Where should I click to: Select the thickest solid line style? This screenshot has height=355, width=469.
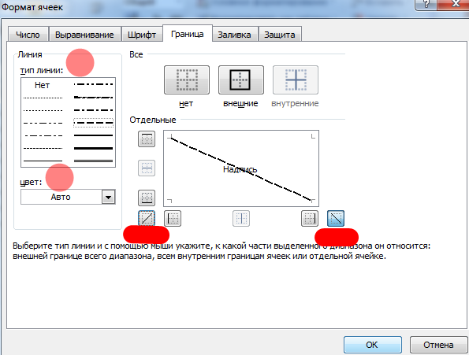(93, 148)
